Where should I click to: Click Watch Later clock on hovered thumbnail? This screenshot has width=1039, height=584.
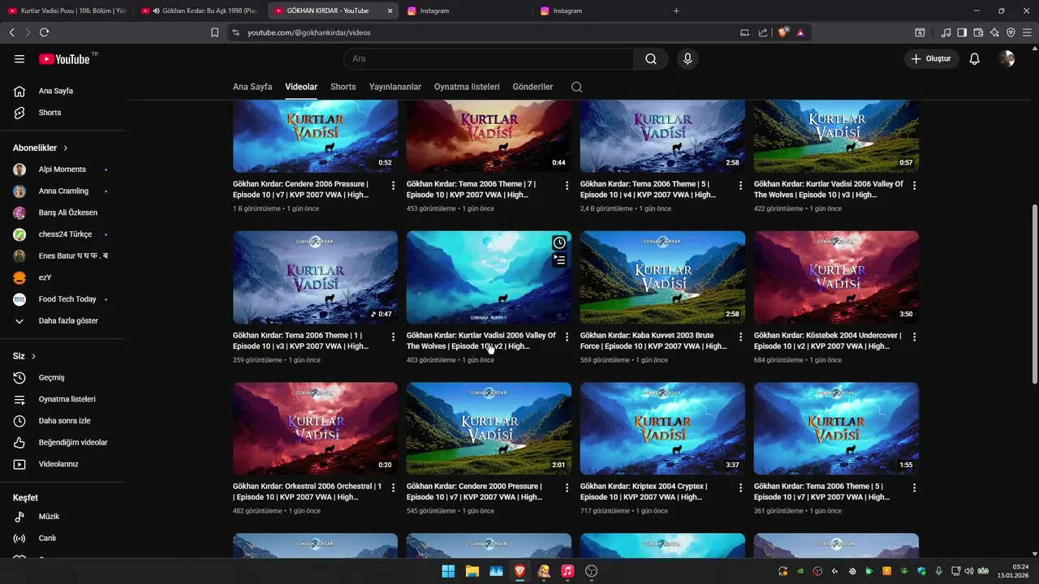(x=559, y=243)
